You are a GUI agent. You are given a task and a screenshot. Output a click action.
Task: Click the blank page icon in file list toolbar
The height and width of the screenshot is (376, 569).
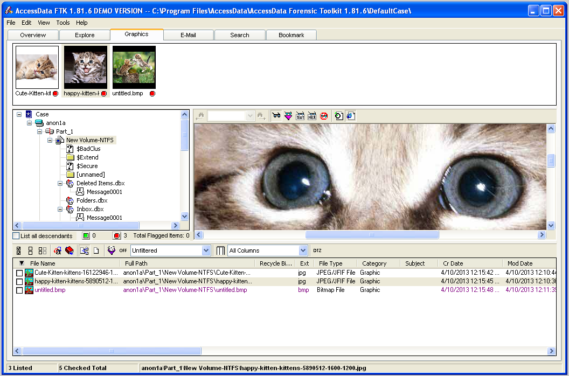pos(96,250)
